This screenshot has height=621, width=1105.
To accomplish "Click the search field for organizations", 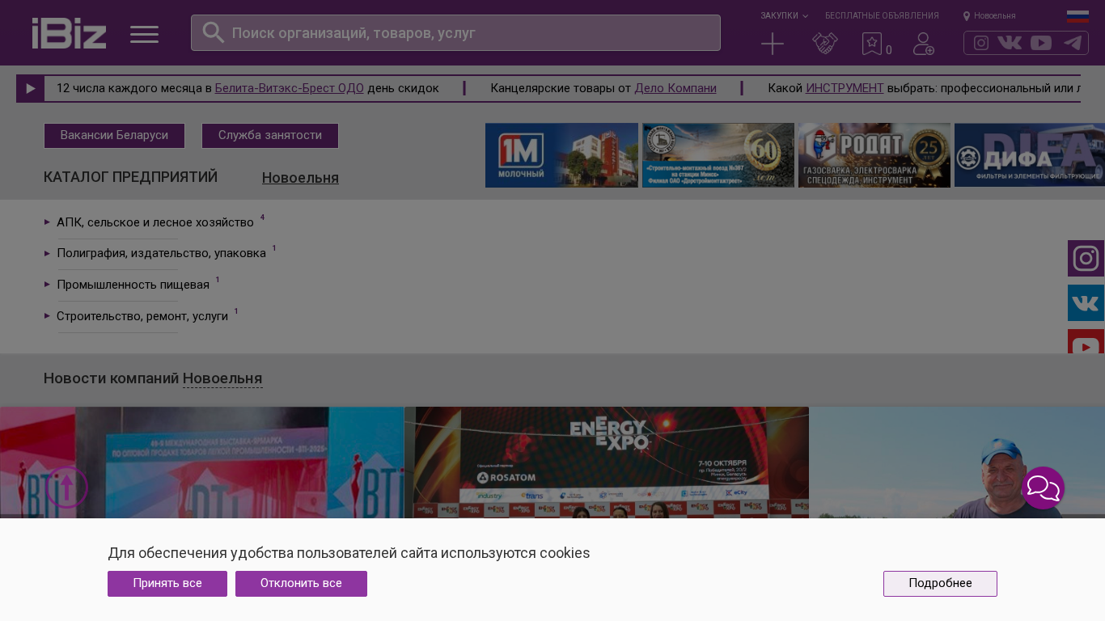I will tap(455, 33).
